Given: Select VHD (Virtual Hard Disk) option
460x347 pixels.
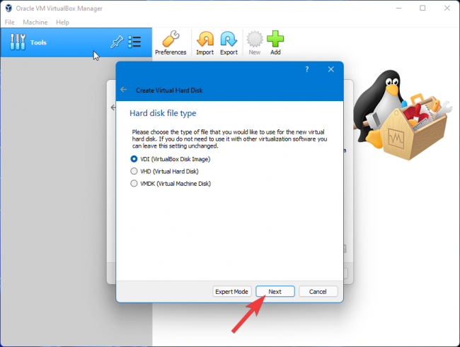Looking at the screenshot, I should (164, 171).
